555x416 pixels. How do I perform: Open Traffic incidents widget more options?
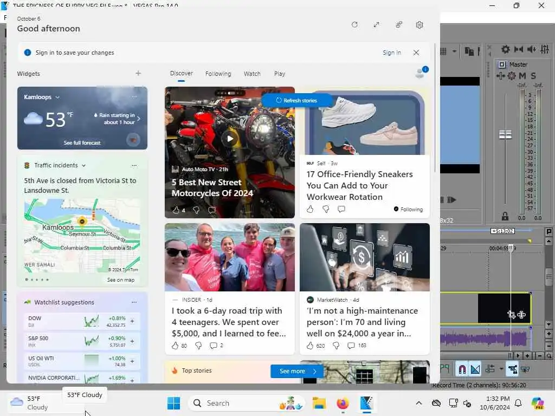134,165
